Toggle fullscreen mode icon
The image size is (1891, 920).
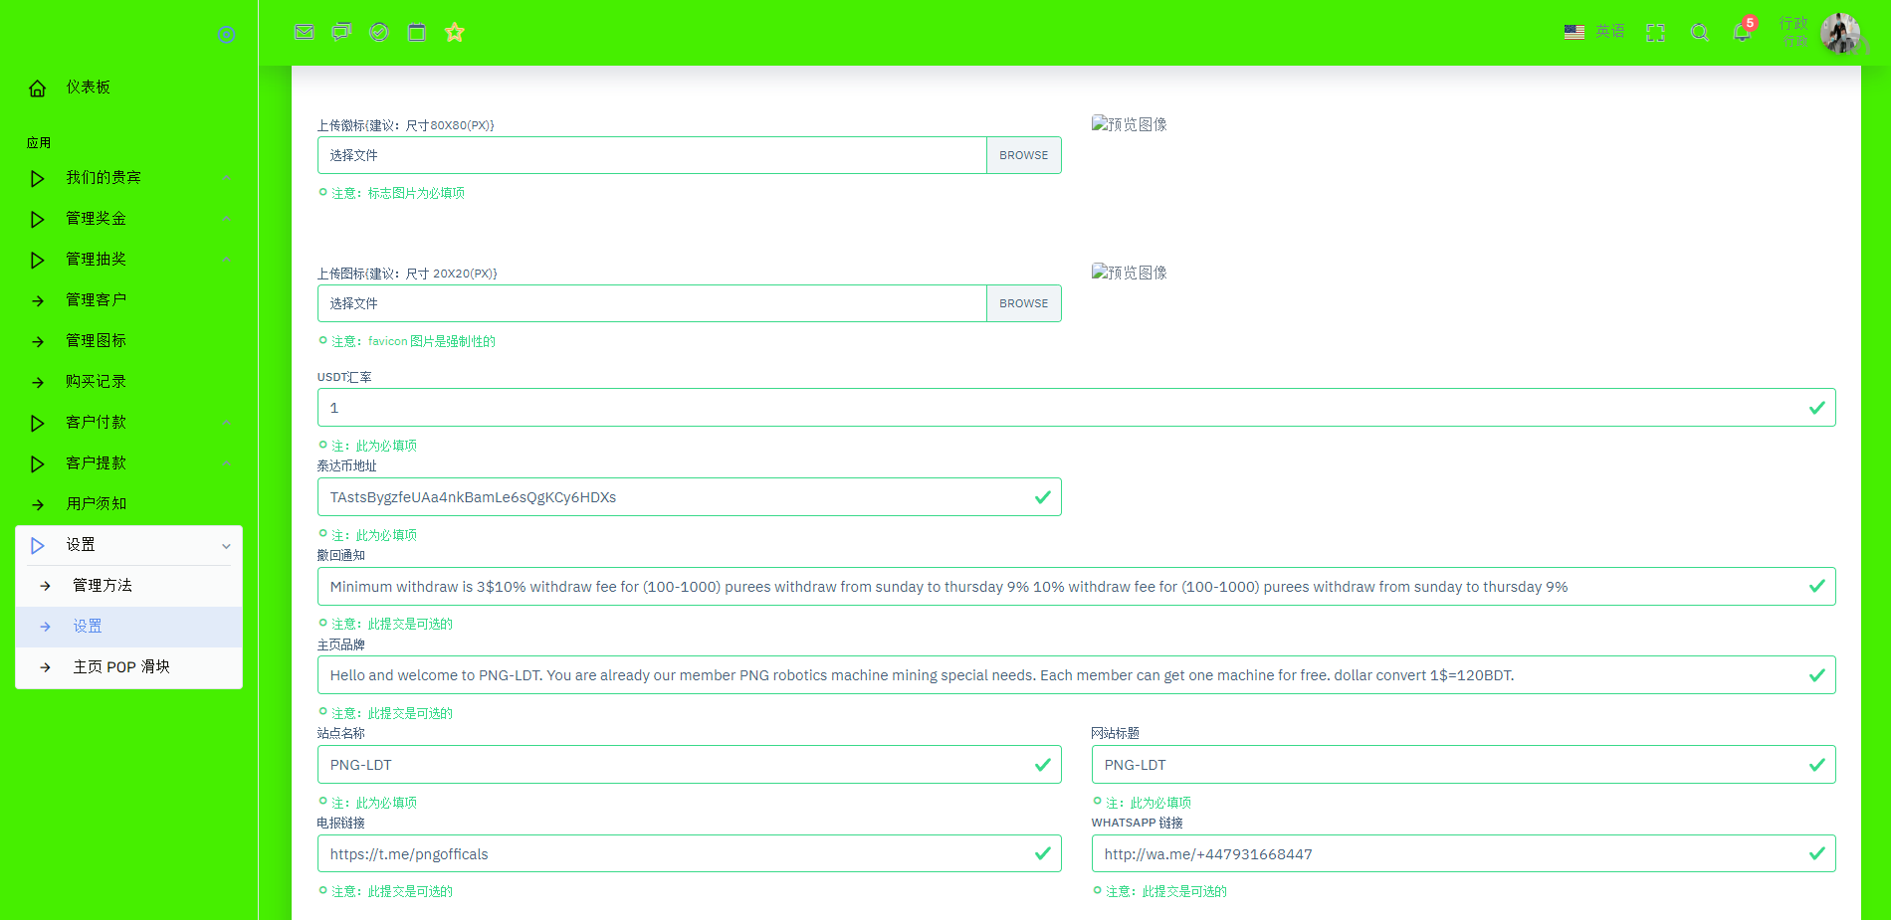point(1655,32)
